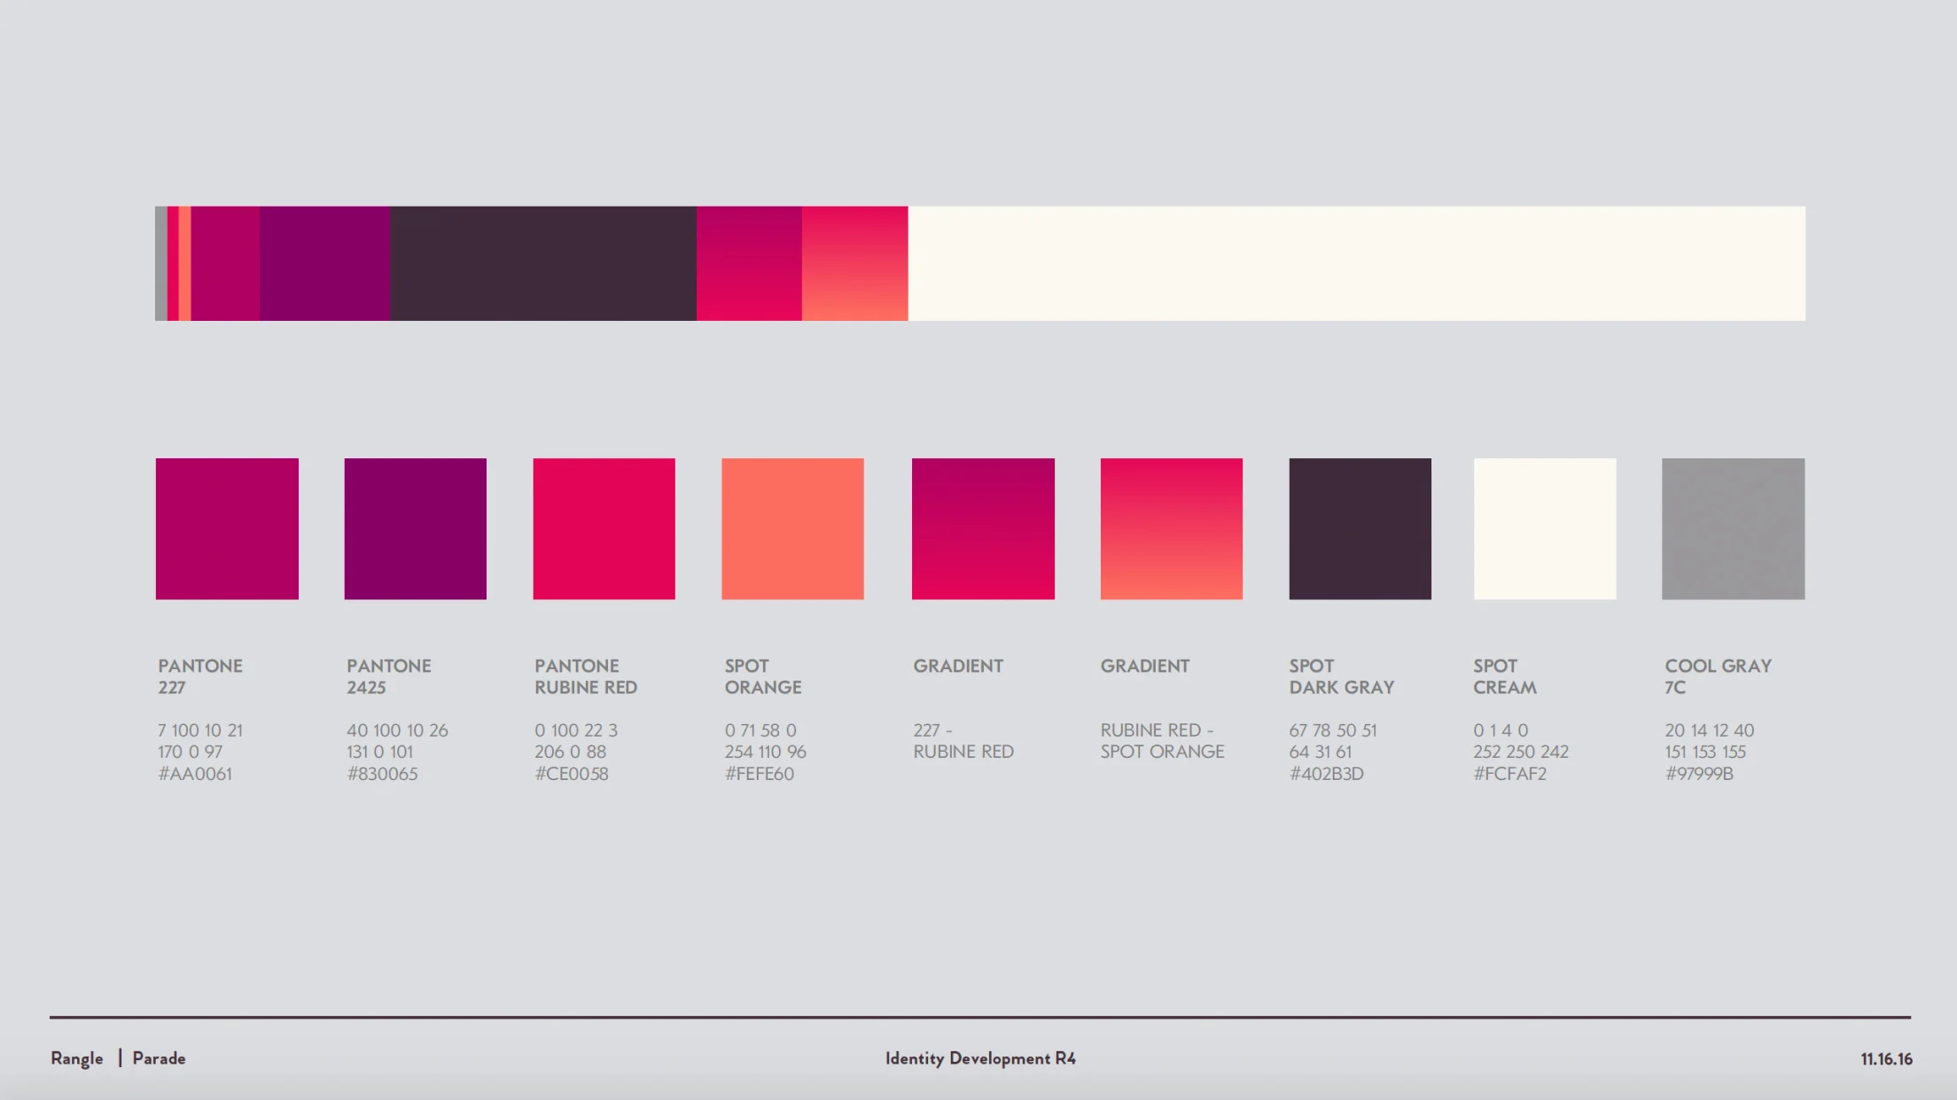This screenshot has width=1957, height=1100.
Task: Click hex value "#97999B"
Action: point(1699,774)
